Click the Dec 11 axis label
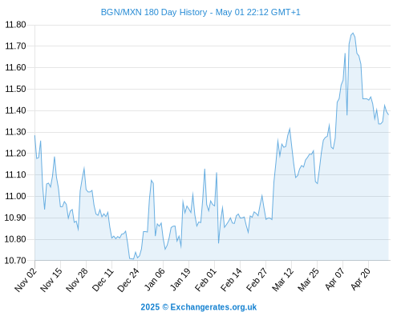This screenshot has width=397, height=320. [x=103, y=279]
